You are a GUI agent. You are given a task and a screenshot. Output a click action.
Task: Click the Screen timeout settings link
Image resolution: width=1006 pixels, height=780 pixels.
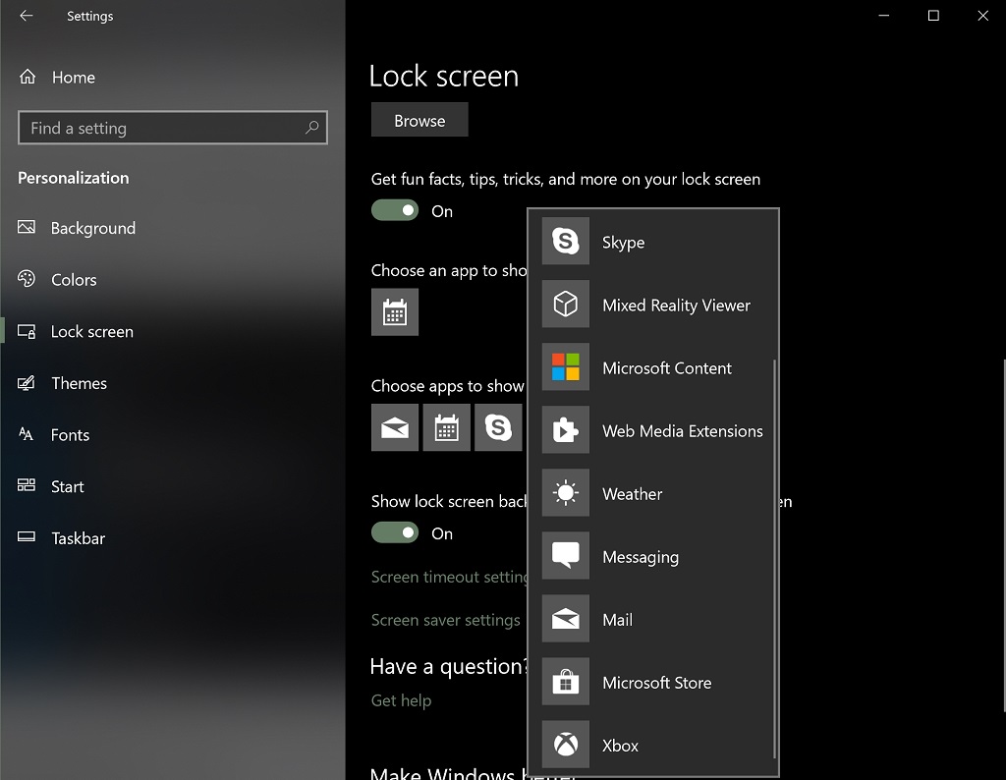click(x=449, y=577)
